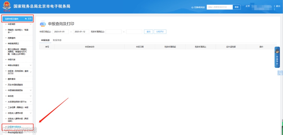
Task: Click the 主页 link in top header
Action: click(x=247, y=6)
